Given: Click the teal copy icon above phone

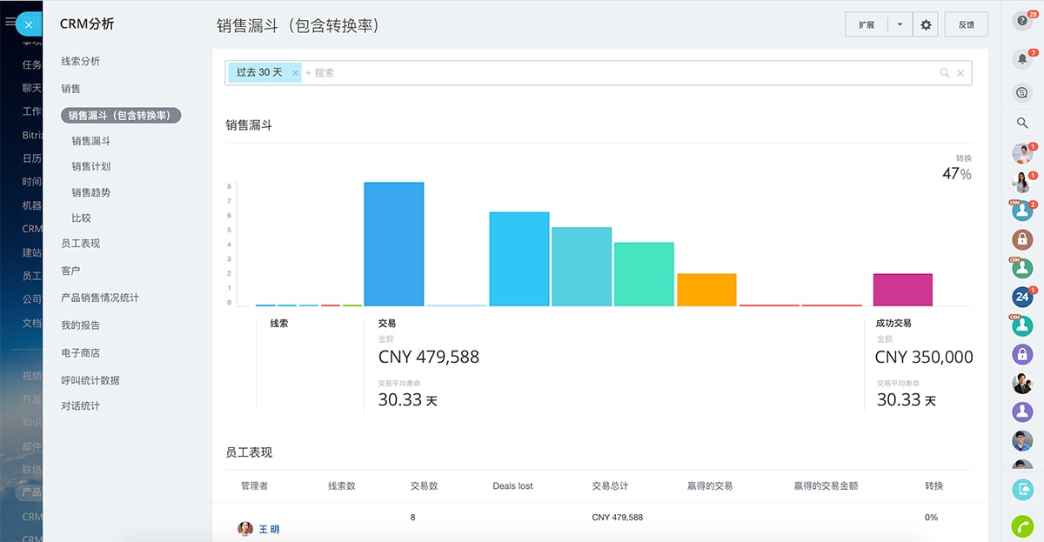Looking at the screenshot, I should (1022, 490).
